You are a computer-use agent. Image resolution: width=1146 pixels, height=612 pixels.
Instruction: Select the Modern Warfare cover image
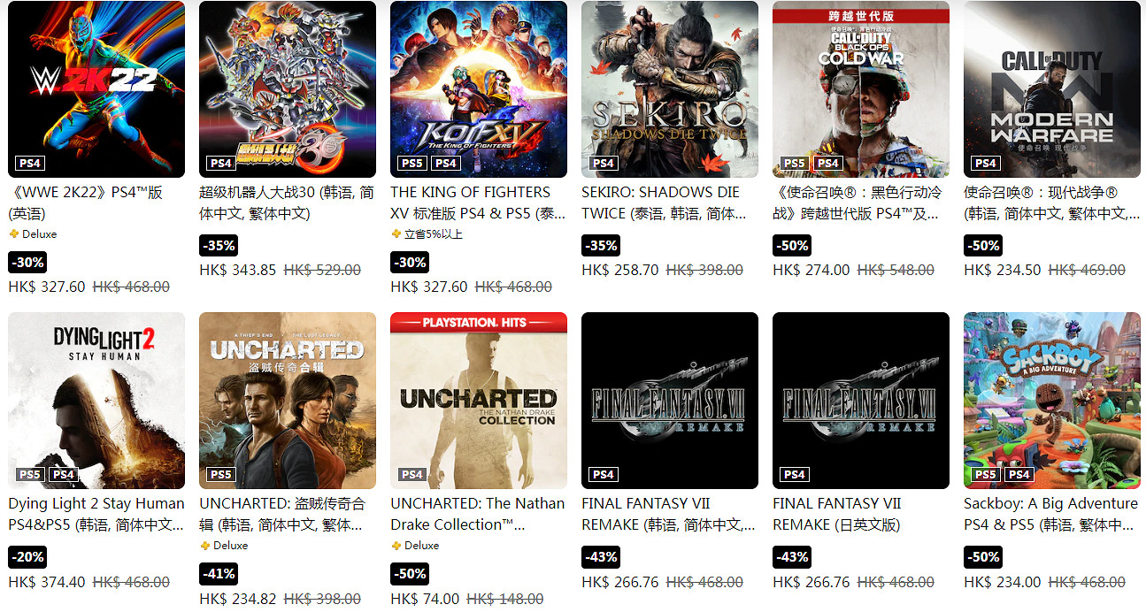(1052, 89)
